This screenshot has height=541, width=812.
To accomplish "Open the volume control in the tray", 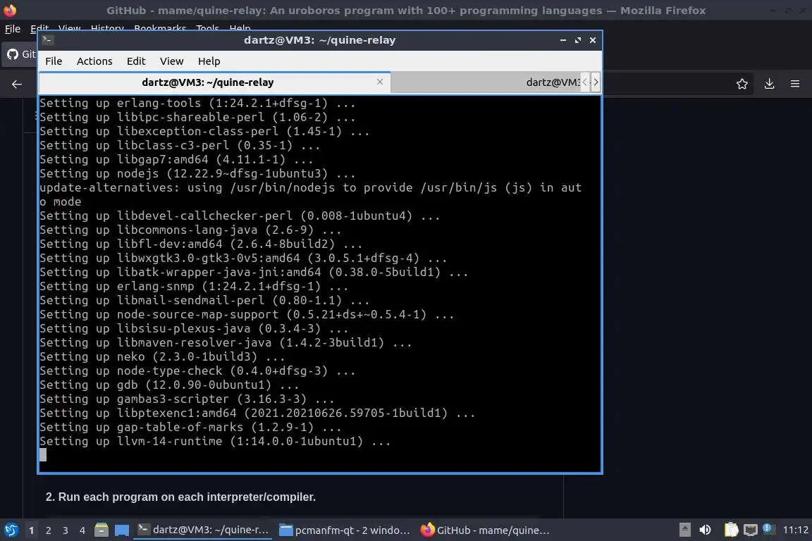I will point(705,530).
